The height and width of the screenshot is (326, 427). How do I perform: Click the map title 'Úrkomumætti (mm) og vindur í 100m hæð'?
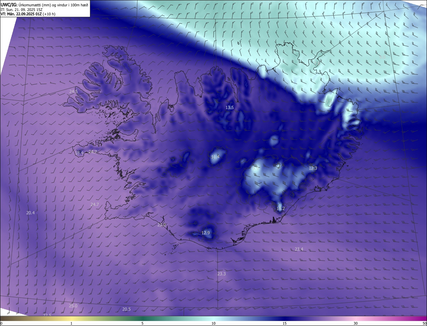53,4
